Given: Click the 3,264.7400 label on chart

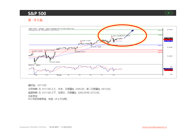Looking at the screenshot, I should coord(37,51).
